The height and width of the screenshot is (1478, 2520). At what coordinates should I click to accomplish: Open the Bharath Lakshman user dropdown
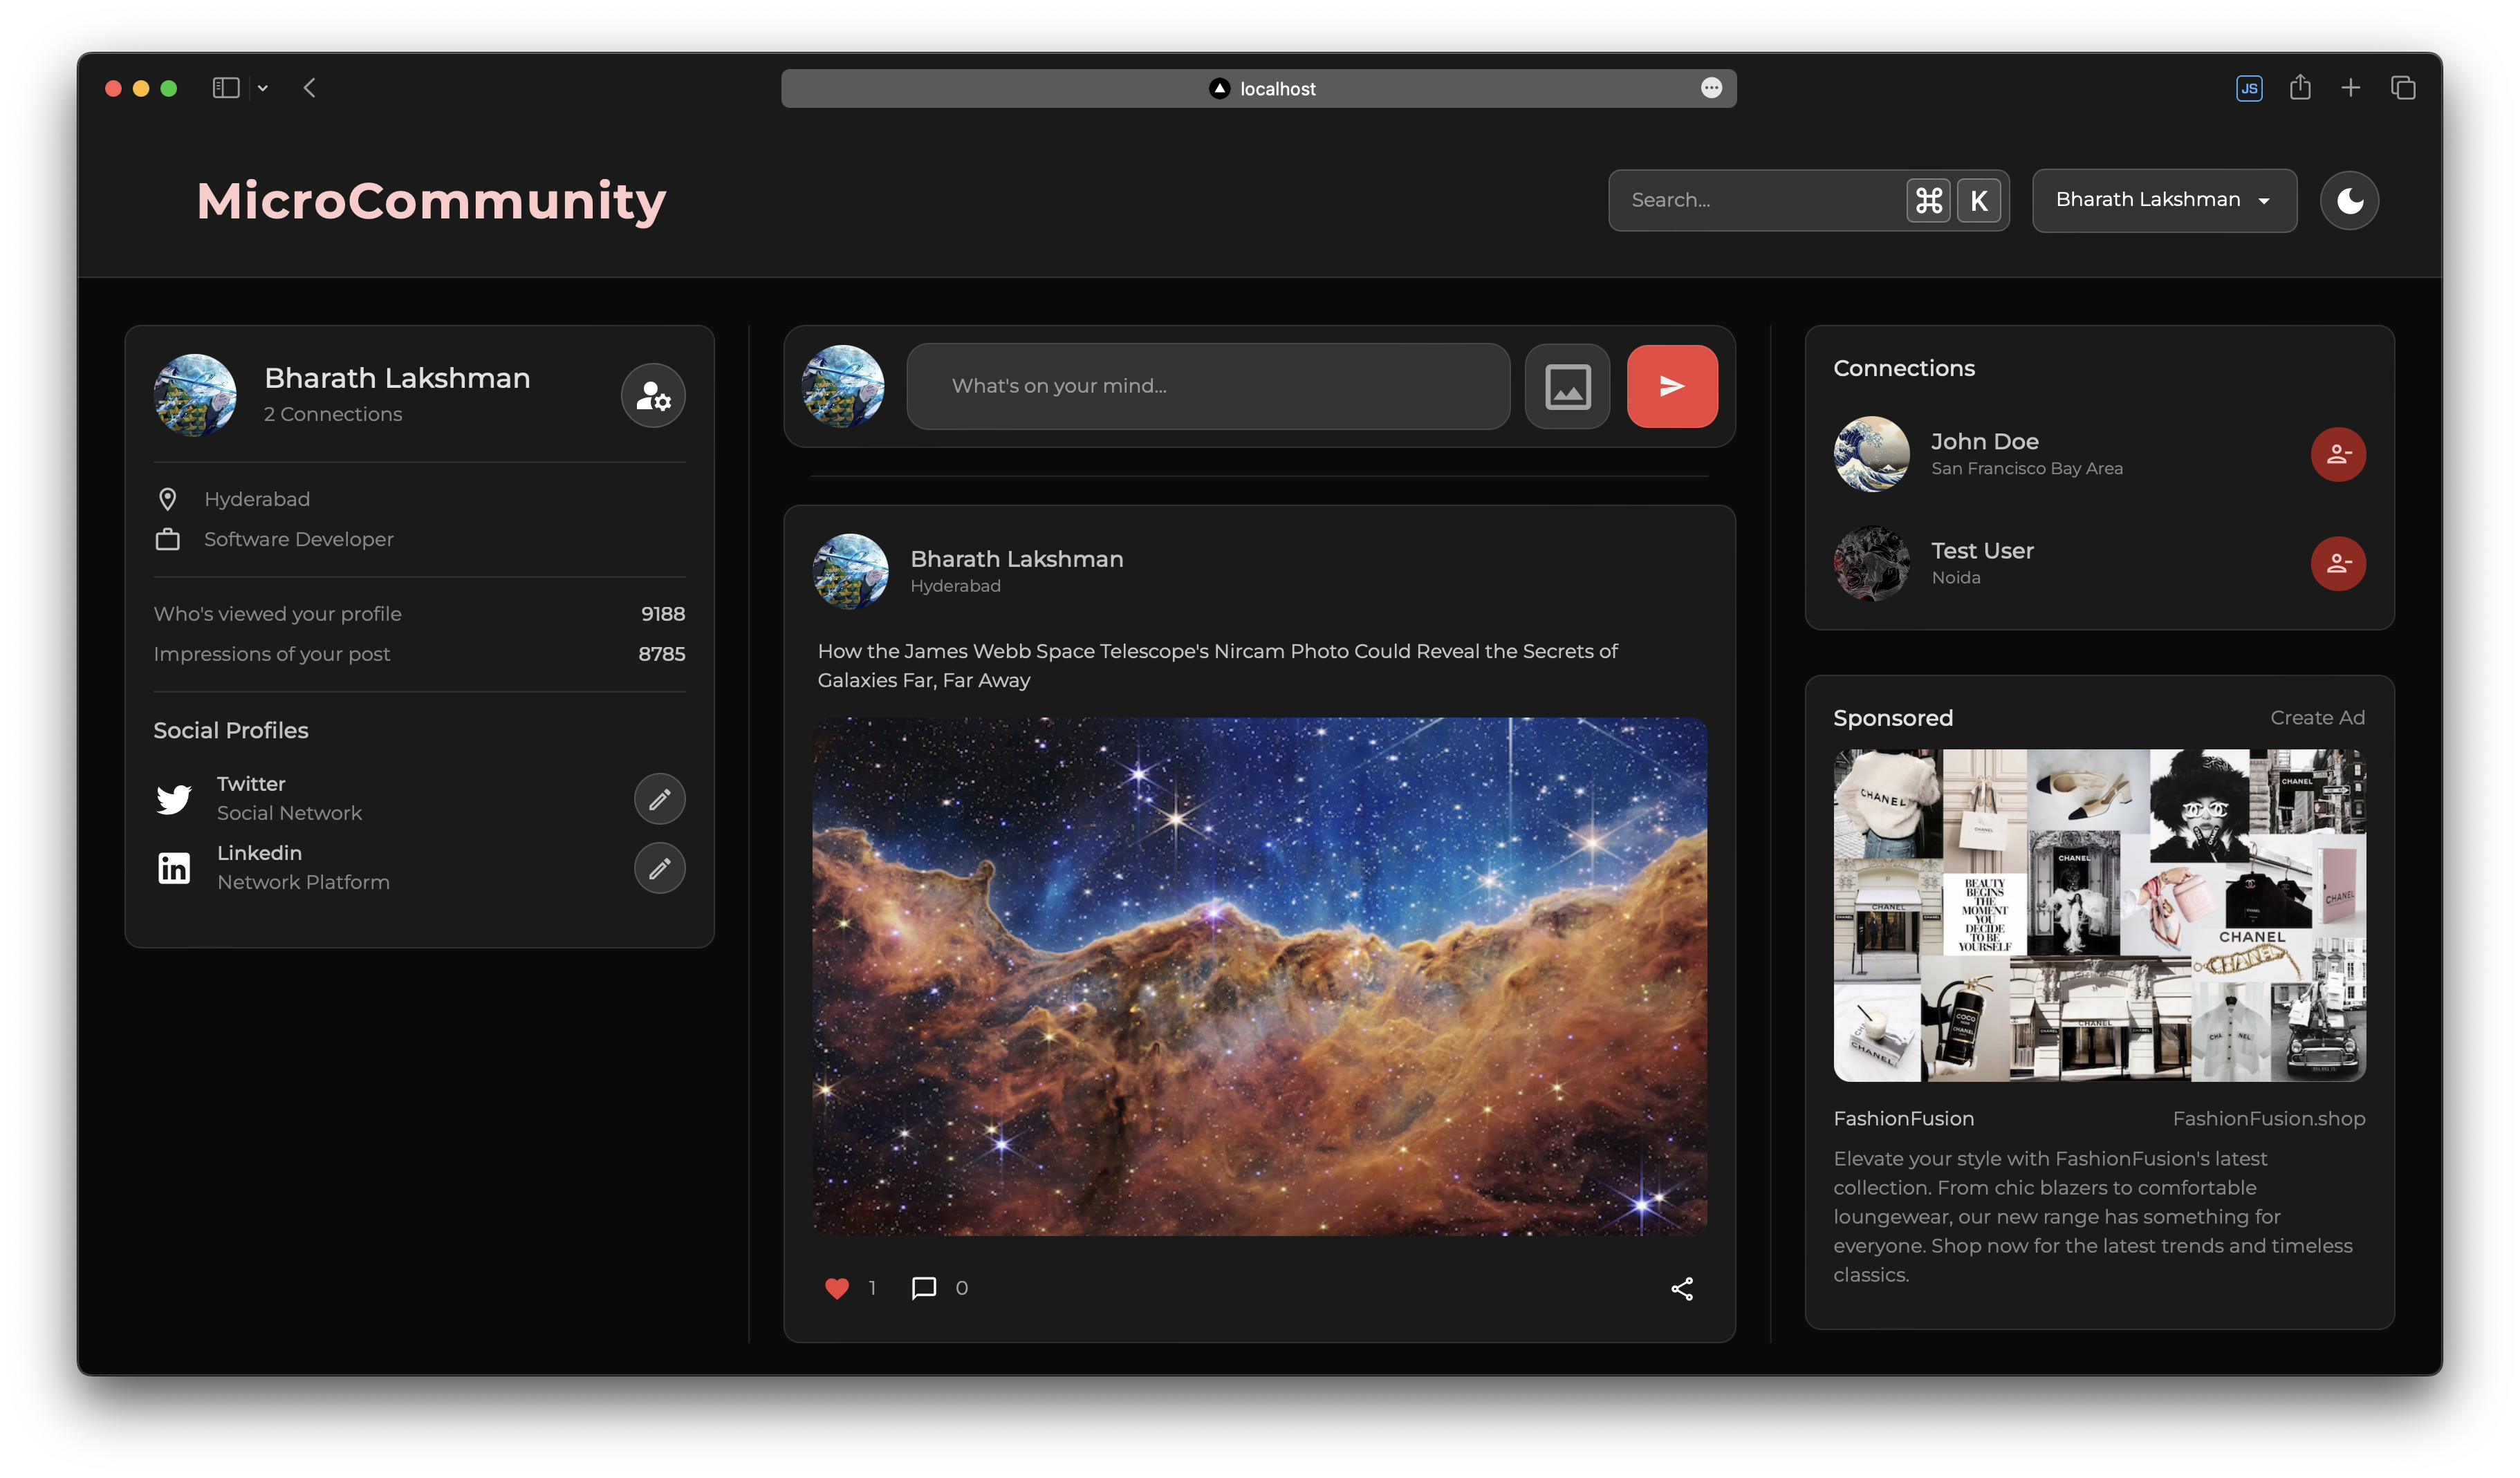2164,201
